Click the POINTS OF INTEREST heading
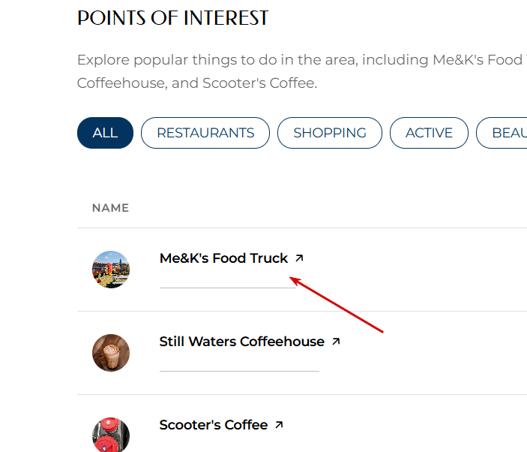The height and width of the screenshot is (452, 527). 172,18
